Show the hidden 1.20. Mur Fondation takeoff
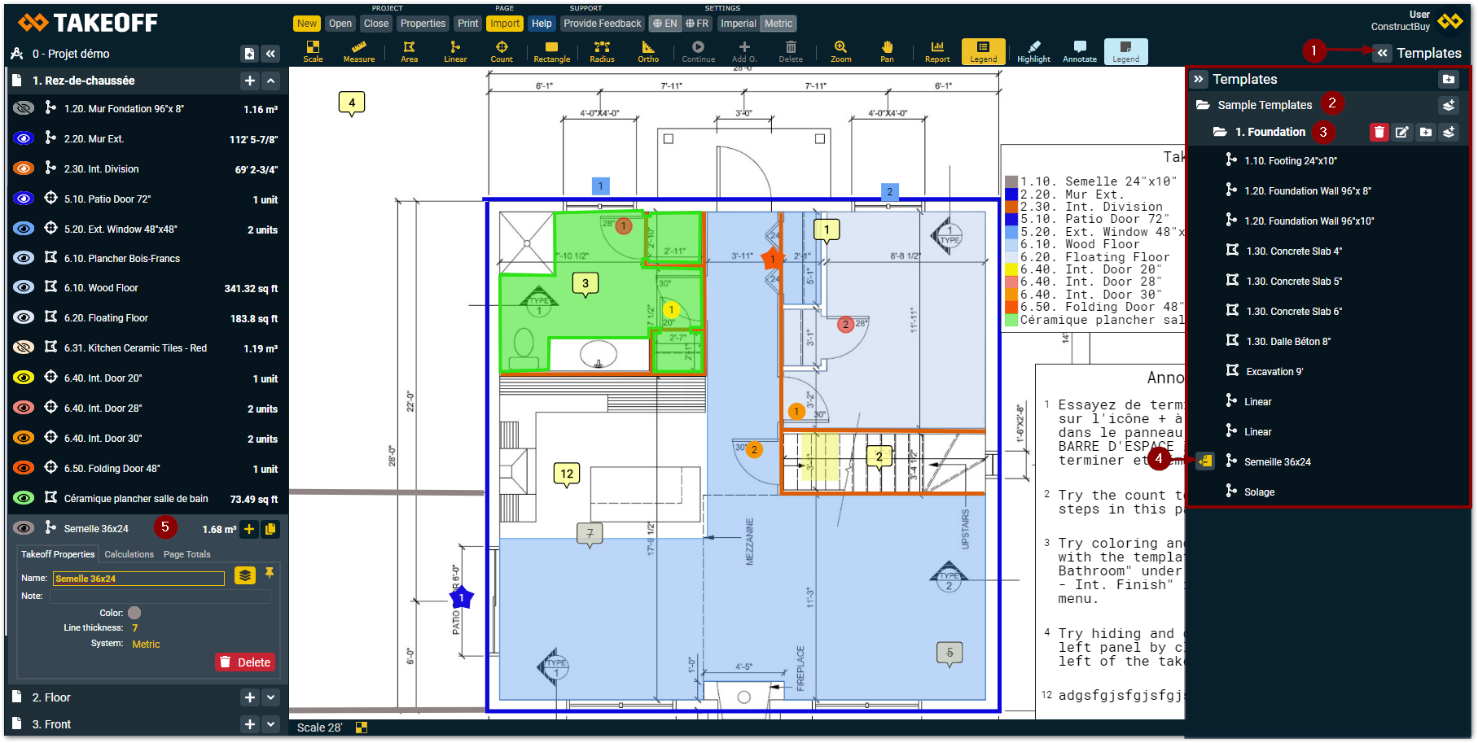The width and height of the screenshot is (1478, 743). pos(23,108)
